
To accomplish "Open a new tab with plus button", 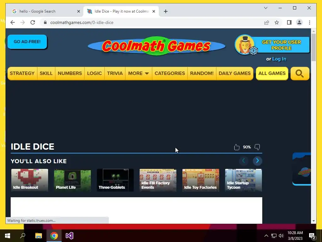I will point(166,11).
